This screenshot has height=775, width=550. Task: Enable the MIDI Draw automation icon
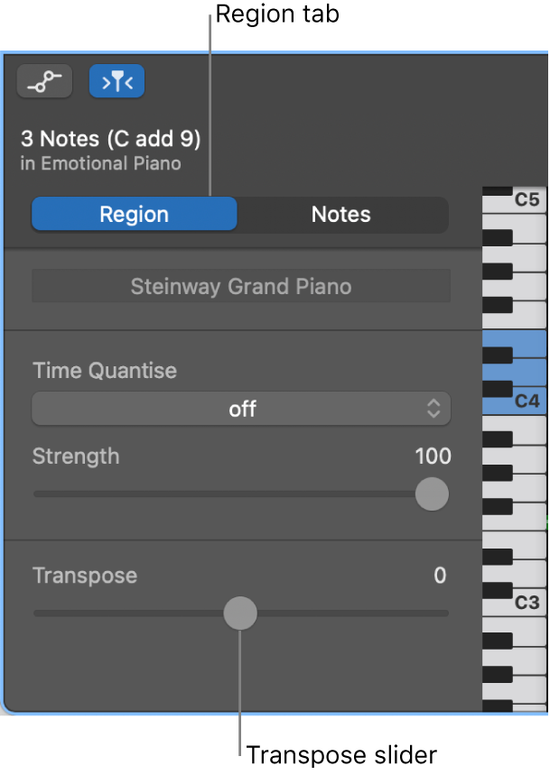point(44,80)
